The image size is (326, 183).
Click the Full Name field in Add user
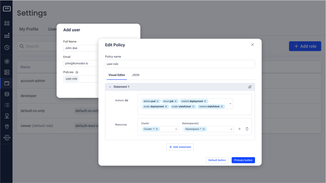[x=81, y=48]
